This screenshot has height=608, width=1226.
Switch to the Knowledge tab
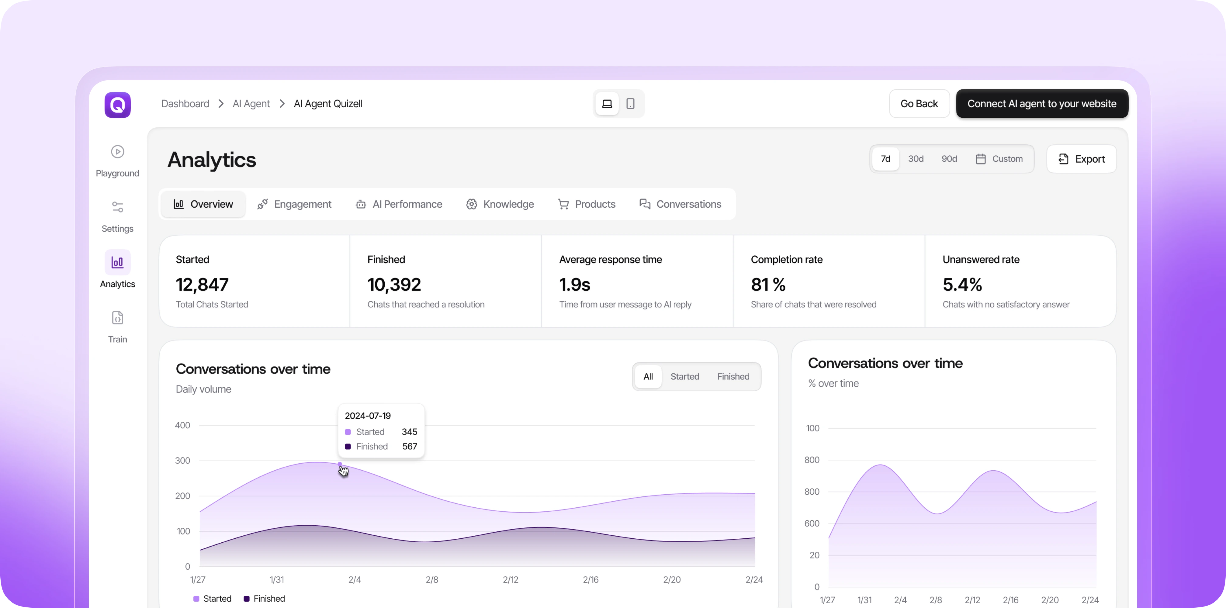[500, 204]
